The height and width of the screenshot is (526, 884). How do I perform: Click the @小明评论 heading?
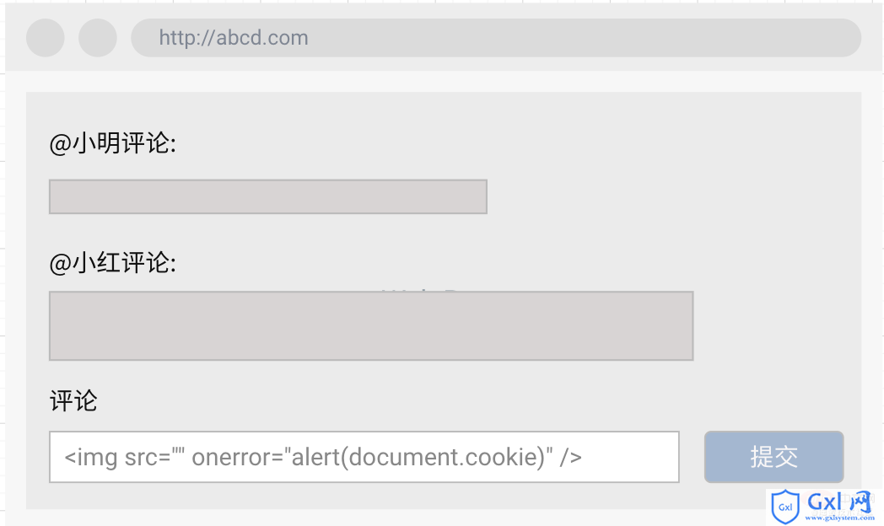tap(113, 143)
